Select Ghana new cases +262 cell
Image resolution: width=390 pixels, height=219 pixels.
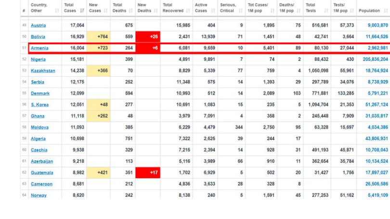point(99,116)
